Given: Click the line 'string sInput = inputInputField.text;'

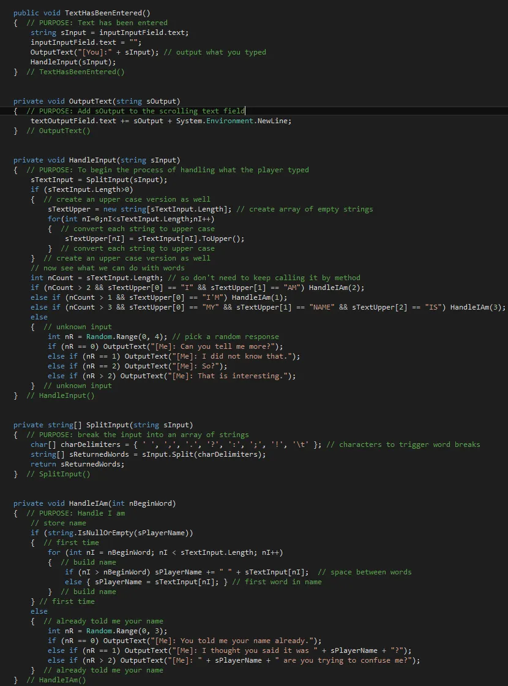Looking at the screenshot, I should tap(110, 32).
